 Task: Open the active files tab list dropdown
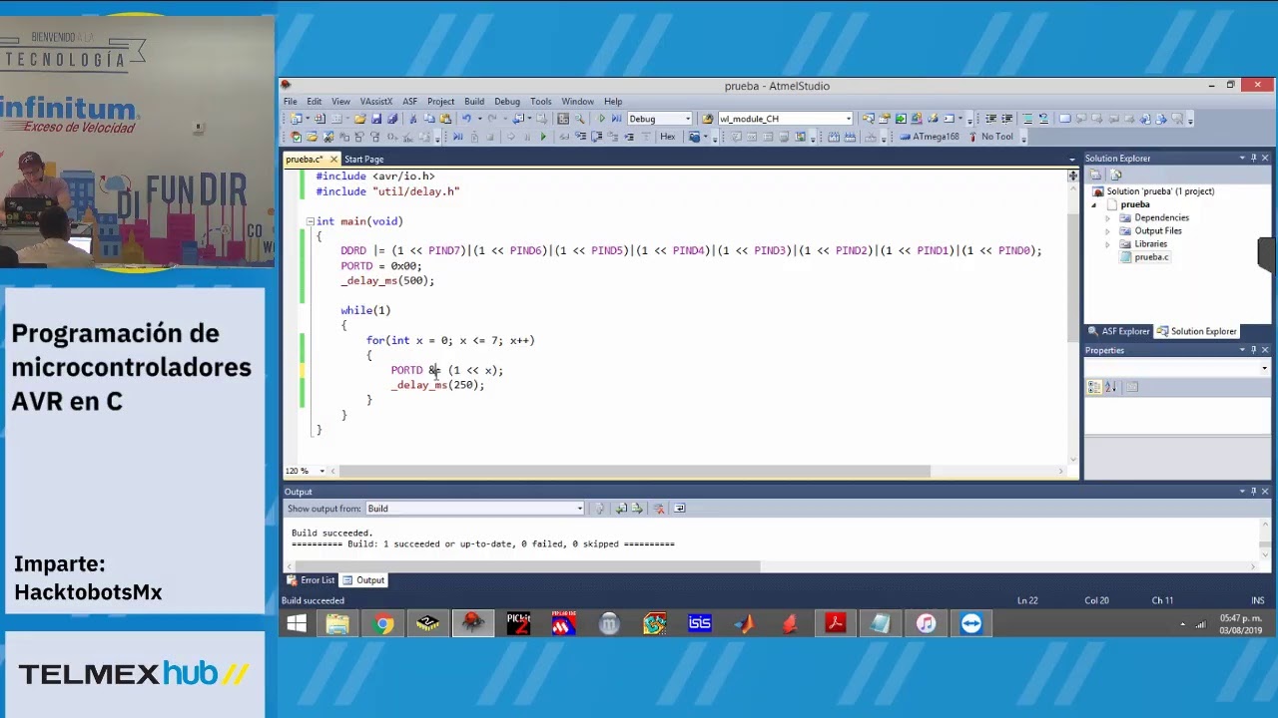click(1072, 160)
